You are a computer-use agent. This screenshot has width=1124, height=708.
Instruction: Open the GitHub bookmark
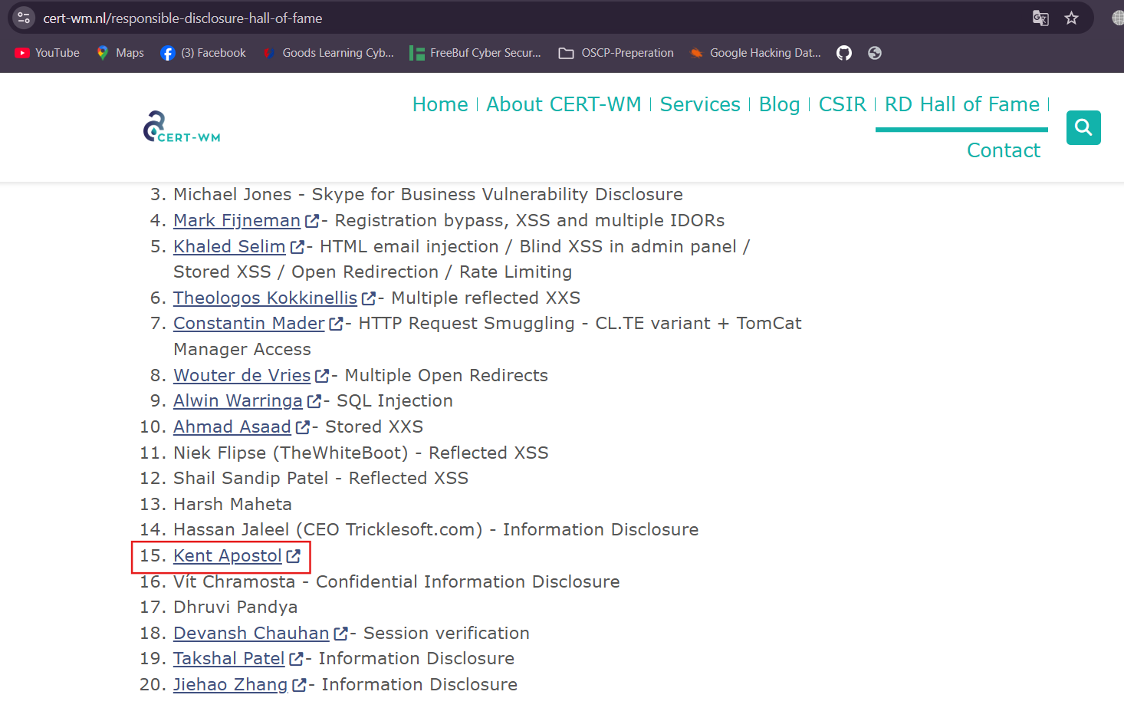[843, 53]
